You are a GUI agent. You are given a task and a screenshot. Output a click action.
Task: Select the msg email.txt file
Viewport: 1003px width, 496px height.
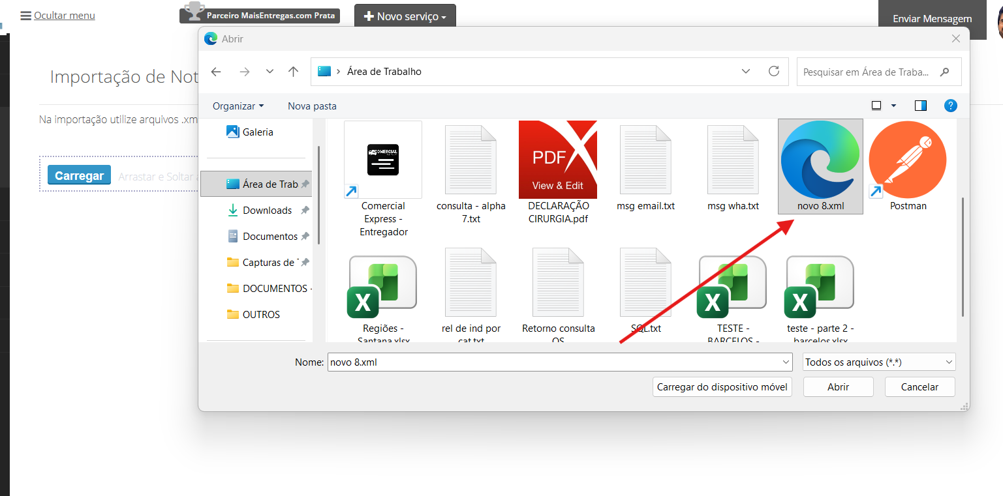[x=645, y=168]
